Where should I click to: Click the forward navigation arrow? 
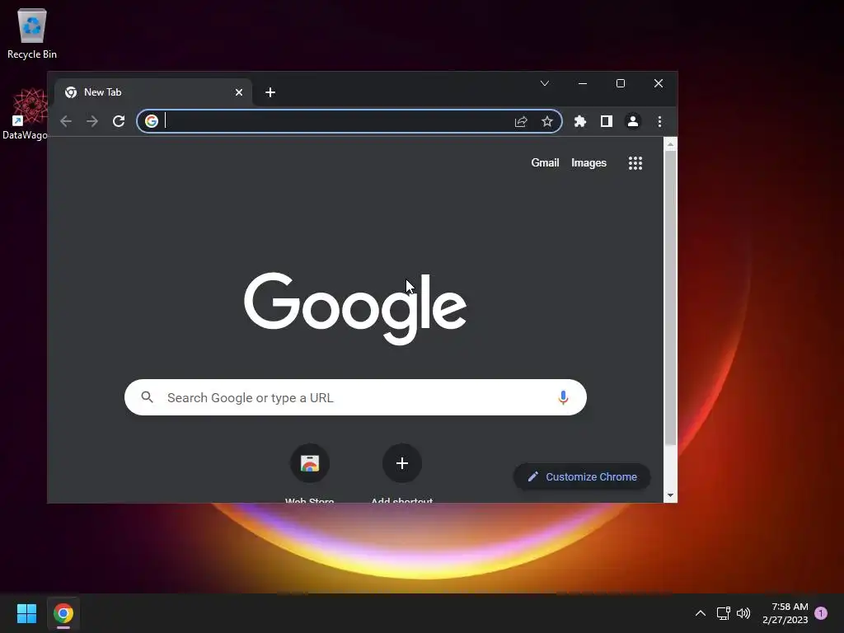(92, 121)
